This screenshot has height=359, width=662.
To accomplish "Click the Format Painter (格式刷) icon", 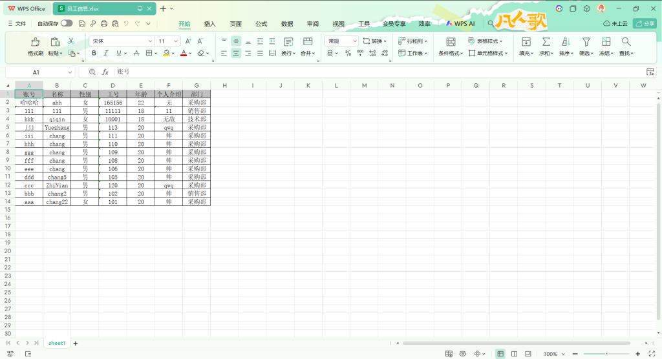I will [x=35, y=42].
